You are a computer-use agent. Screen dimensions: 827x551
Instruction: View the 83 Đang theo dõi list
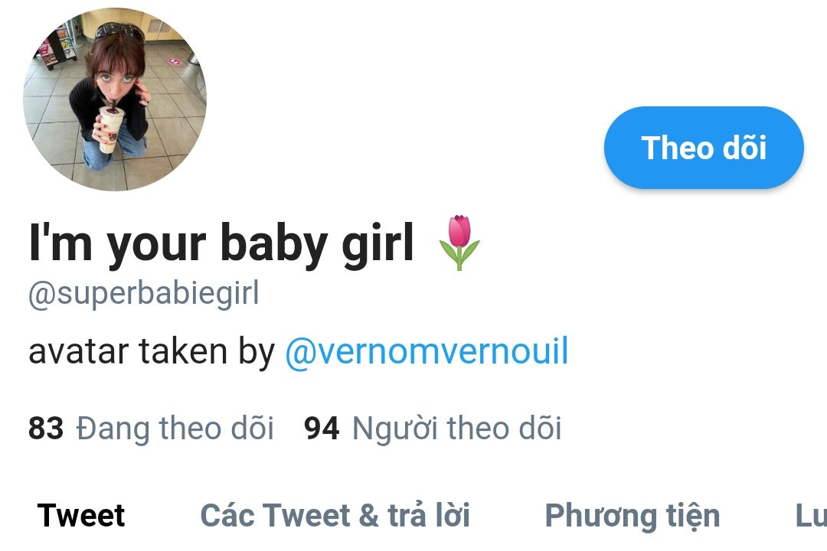pos(152,428)
